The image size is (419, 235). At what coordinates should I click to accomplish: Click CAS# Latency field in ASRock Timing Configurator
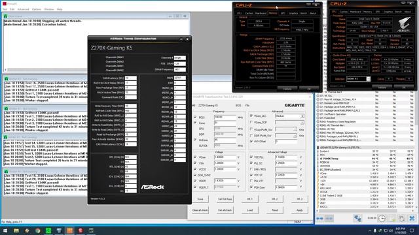coord(131,78)
